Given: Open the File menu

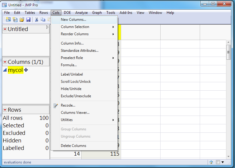Looking at the screenshot, I should 7,13.
